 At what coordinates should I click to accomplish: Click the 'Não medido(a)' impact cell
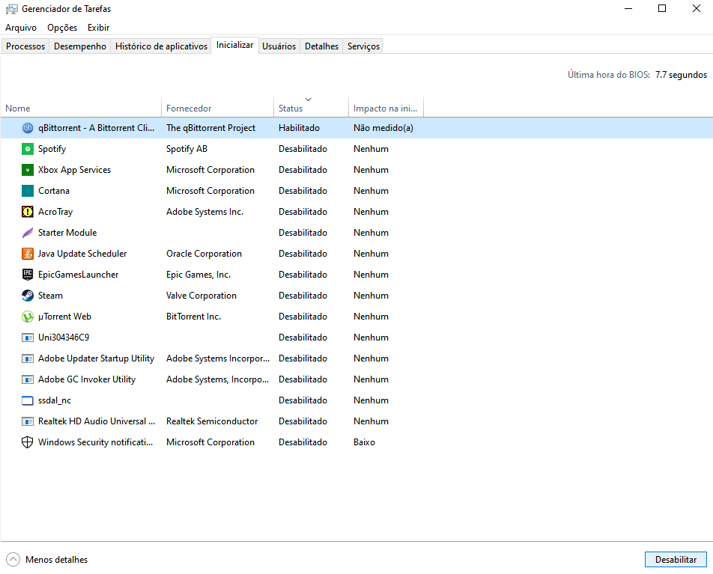click(383, 128)
